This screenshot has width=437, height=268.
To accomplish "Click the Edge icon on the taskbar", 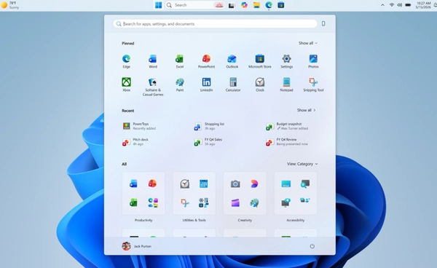I will (269, 5).
